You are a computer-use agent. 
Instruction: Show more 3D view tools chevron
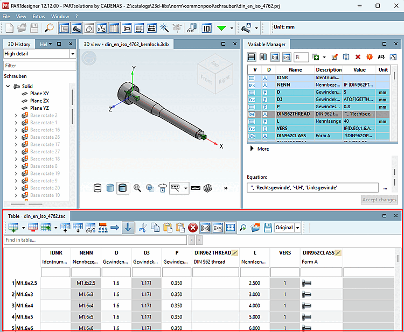(226, 188)
